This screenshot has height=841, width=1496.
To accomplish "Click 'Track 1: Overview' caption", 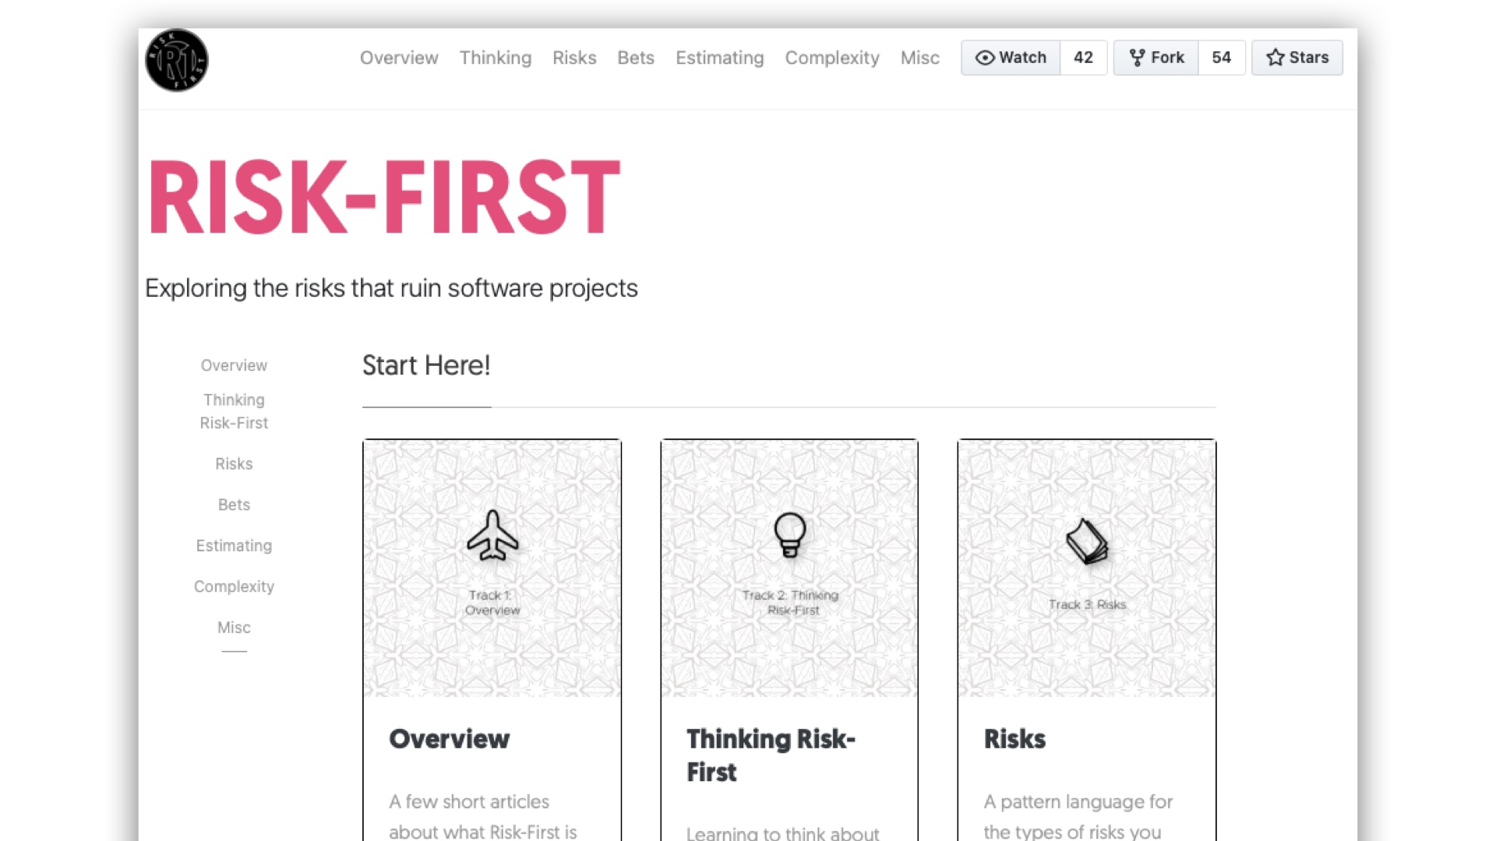I will (492, 603).
